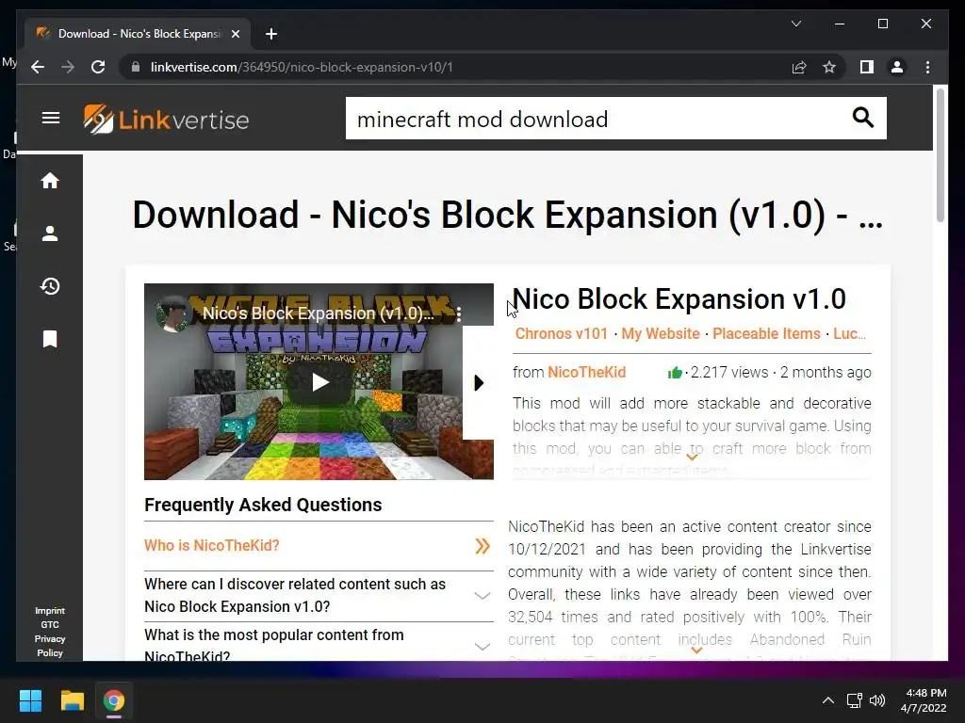Open the history icon in the sidebar
965x723 pixels.
pos(50,286)
